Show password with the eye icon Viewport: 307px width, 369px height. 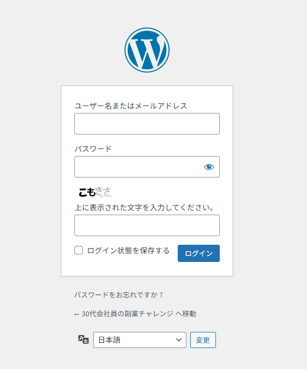point(209,167)
